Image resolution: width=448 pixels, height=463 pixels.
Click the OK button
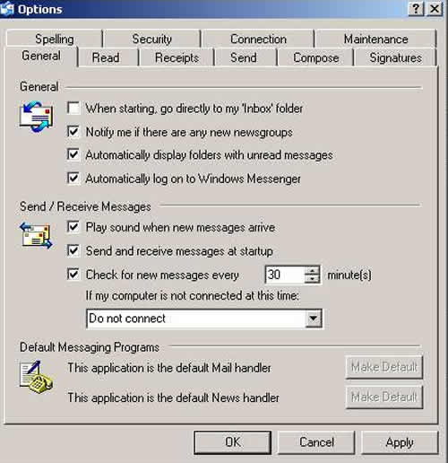pos(233,442)
